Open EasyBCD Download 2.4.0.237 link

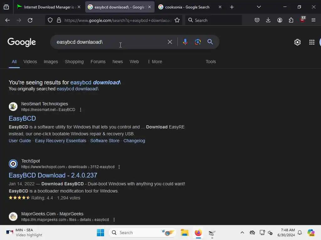click(x=53, y=175)
